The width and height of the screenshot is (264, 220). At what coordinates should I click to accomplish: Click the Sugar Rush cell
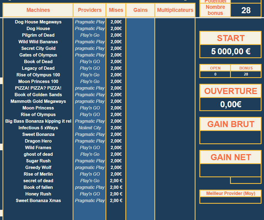38,161
